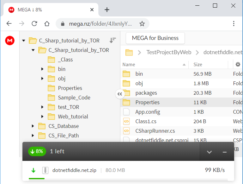Click the 8% download progress badge
This screenshot has height=184, width=243.
click(x=37, y=151)
